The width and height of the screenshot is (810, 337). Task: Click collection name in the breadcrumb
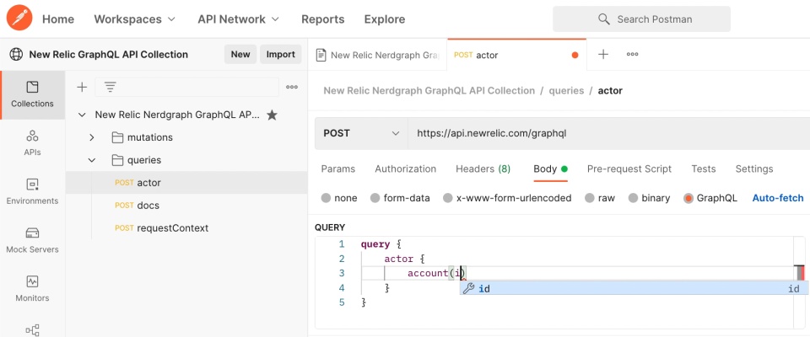click(x=429, y=91)
